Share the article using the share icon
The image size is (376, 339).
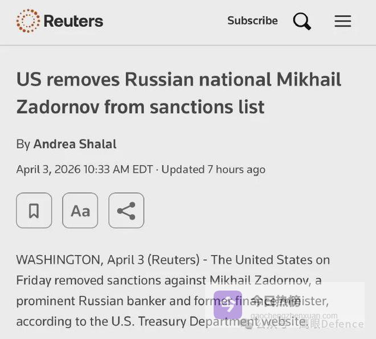[126, 211]
